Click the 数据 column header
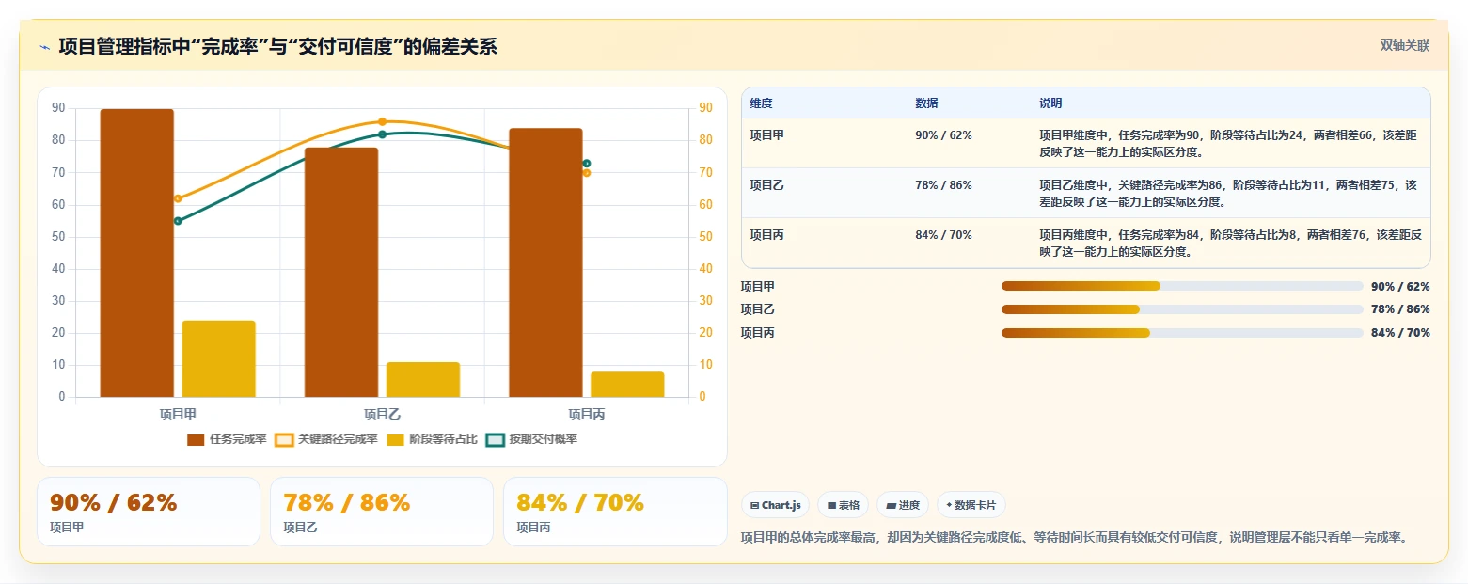This screenshot has width=1468, height=584. coord(926,103)
